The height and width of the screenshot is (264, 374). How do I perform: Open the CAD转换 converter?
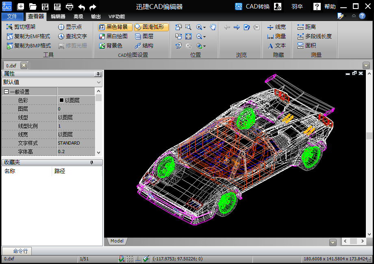point(252,6)
